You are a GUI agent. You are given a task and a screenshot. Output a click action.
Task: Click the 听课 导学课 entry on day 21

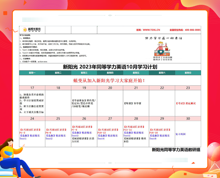pyautogui.click(x=132, y=103)
